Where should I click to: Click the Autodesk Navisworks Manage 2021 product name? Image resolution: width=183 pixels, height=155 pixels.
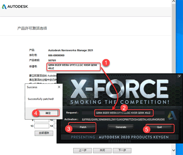click(71, 50)
